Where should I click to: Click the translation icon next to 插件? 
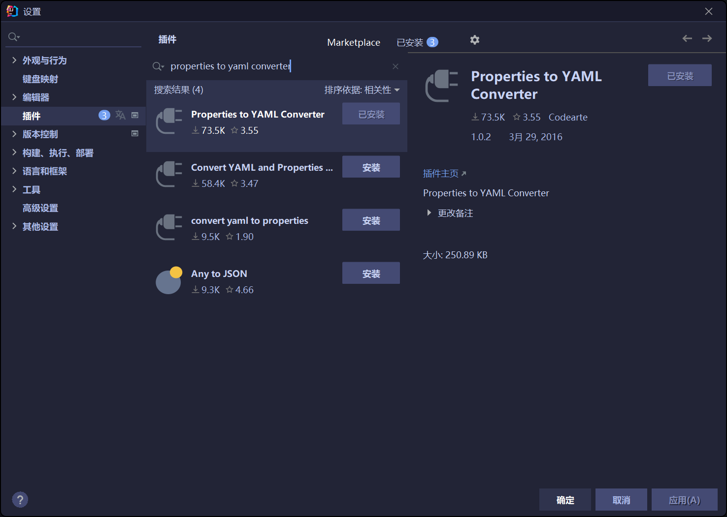click(120, 115)
